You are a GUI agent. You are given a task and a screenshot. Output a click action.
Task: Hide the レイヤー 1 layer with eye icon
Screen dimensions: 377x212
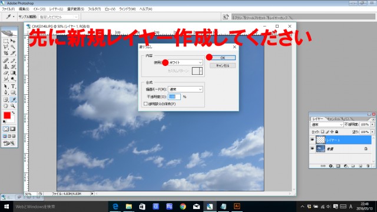tap(312, 140)
